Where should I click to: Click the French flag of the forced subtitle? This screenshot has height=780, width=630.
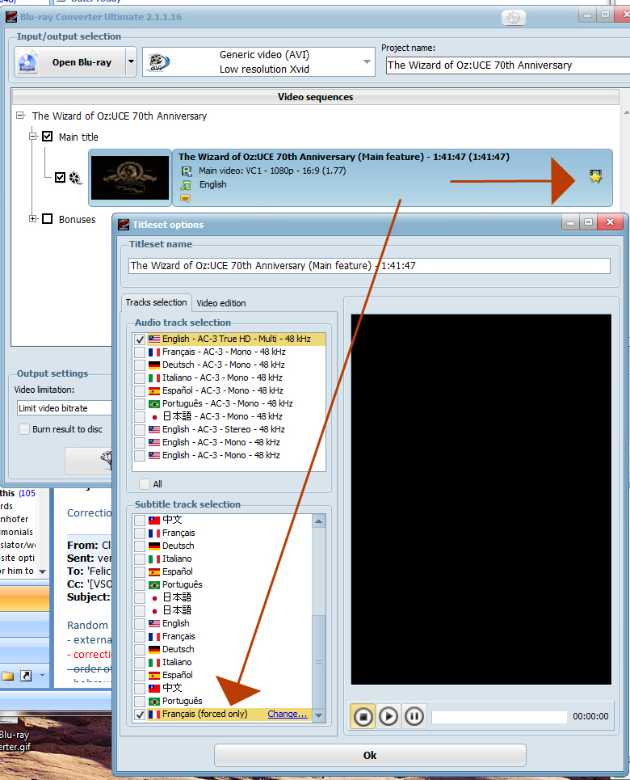click(154, 715)
